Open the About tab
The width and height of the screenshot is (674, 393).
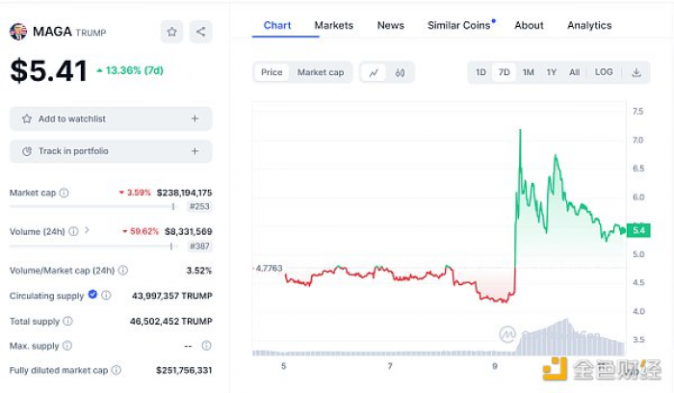click(530, 25)
